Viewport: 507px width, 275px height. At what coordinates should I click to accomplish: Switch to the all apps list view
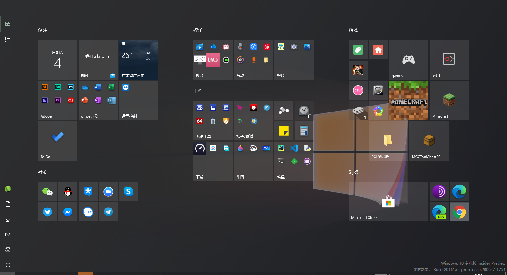[8, 39]
